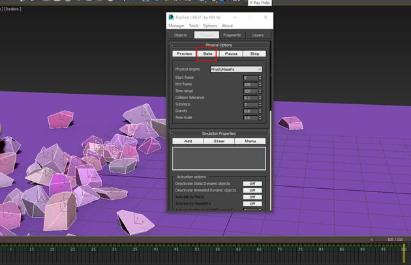Open the Manager menu
The height and width of the screenshot is (265, 411).
tap(177, 25)
